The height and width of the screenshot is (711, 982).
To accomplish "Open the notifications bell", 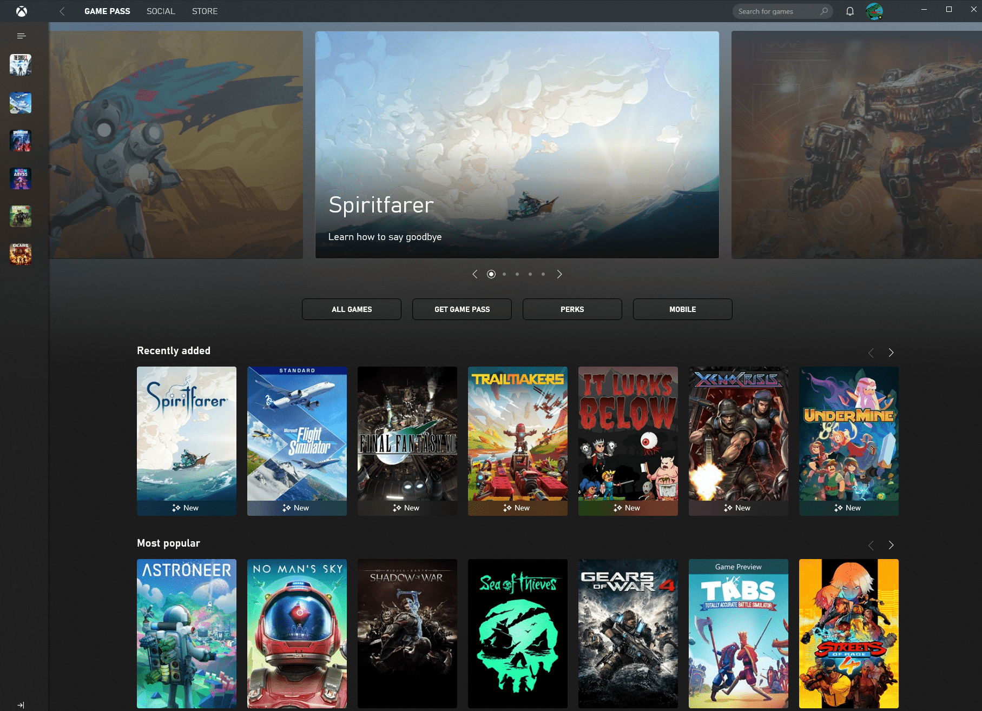I will [x=850, y=11].
